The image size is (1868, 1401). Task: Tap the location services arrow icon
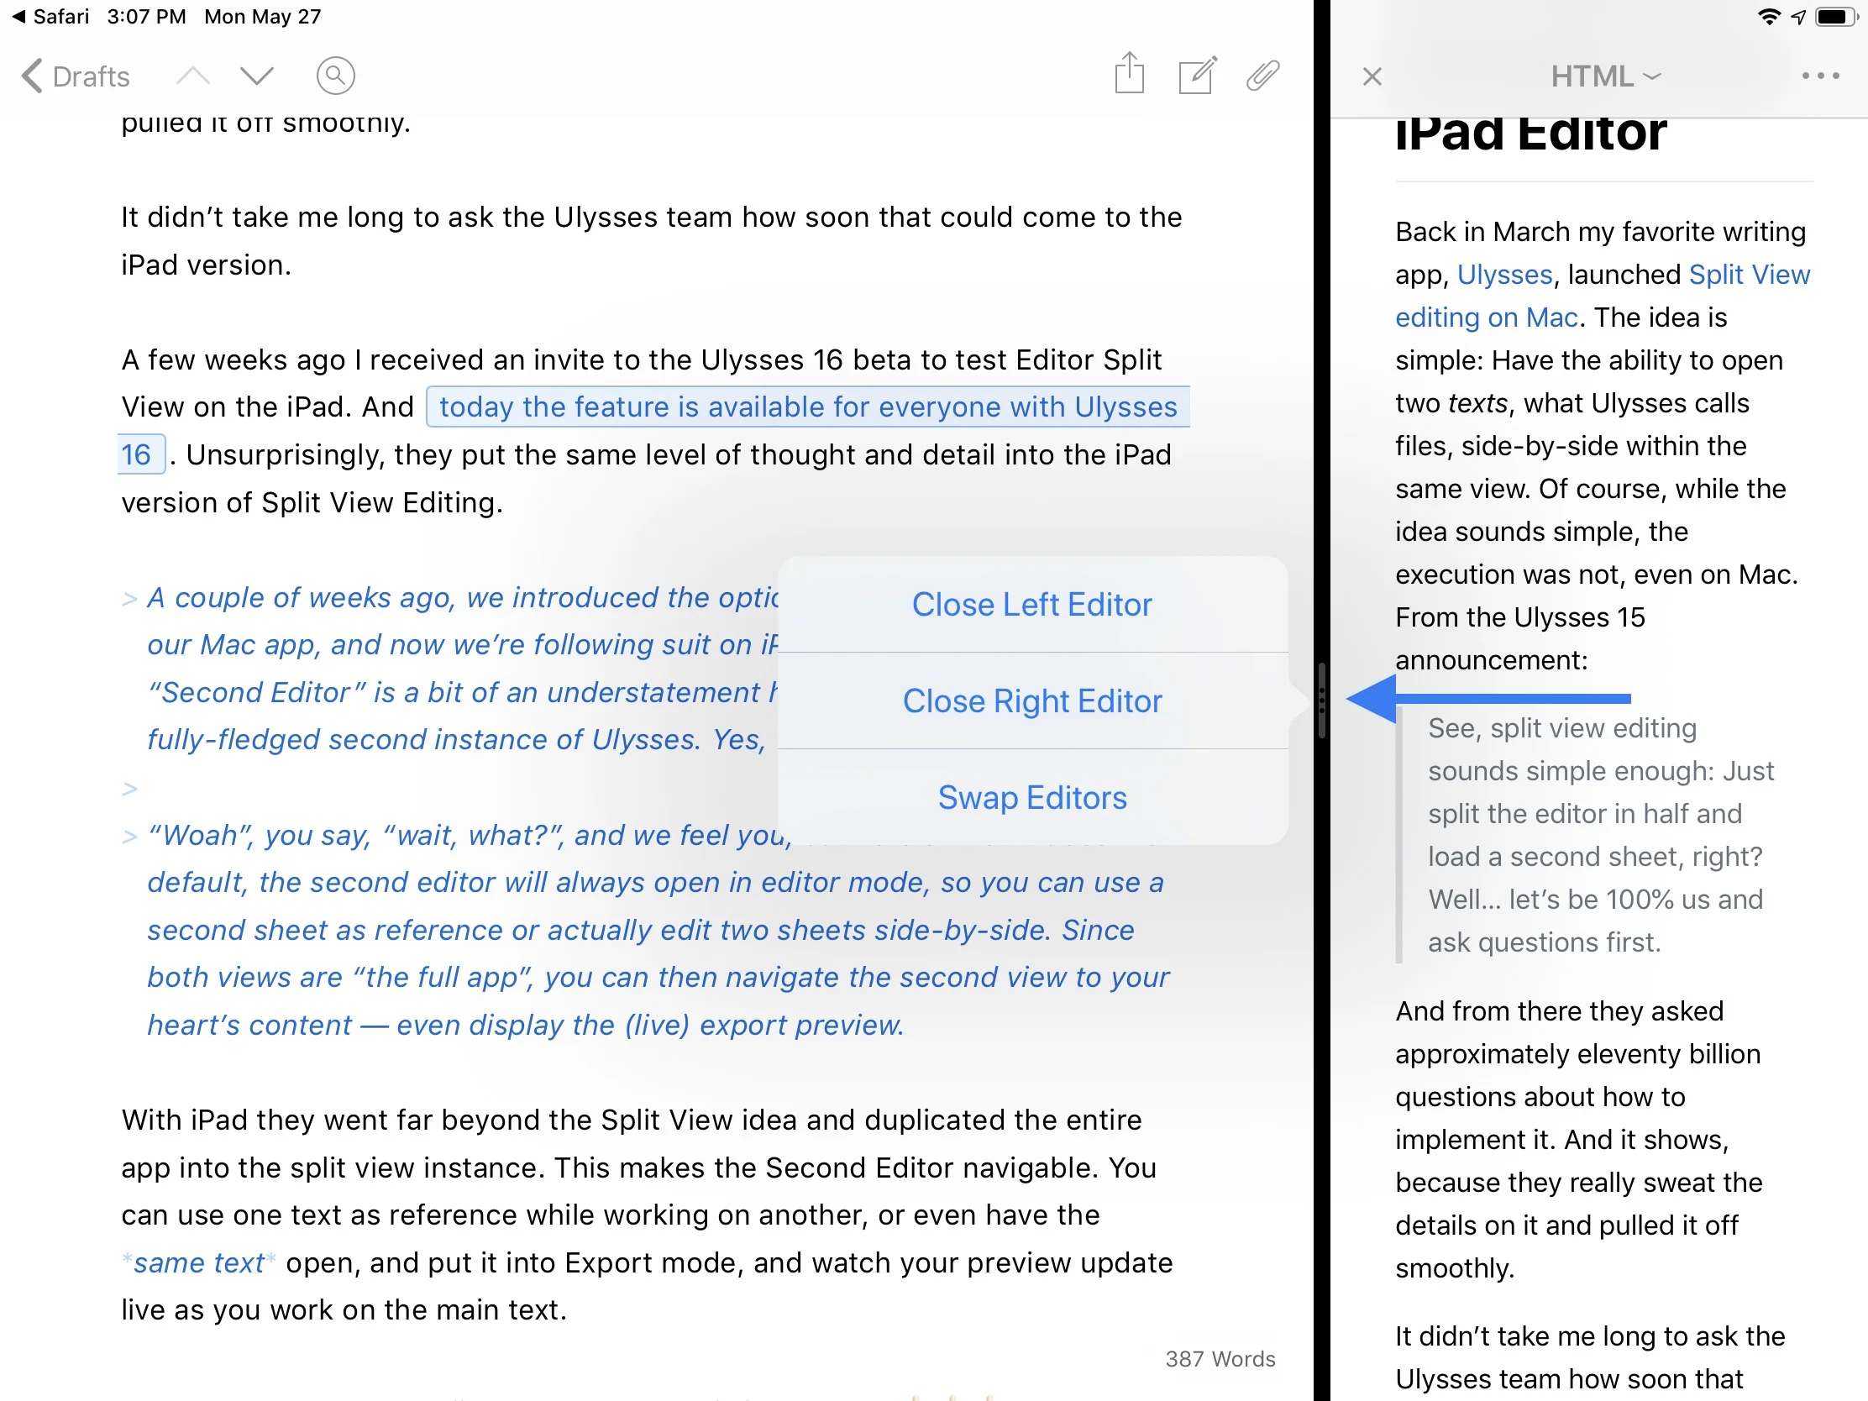pyautogui.click(x=1799, y=17)
